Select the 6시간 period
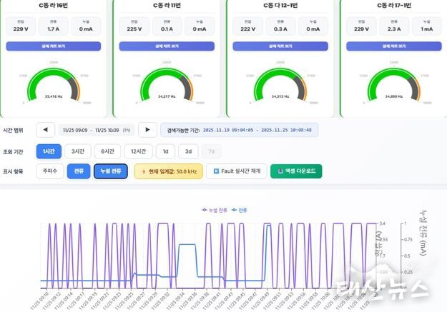 107,151
